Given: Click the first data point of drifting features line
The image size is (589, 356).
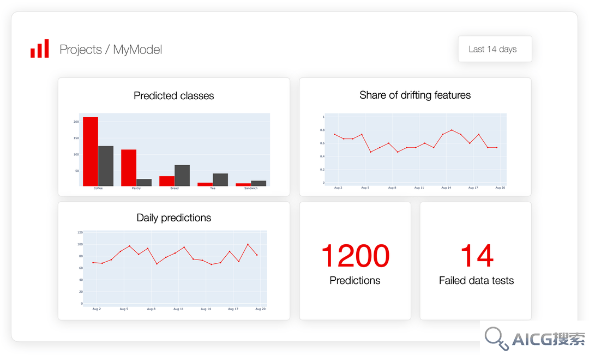Looking at the screenshot, I should 335,135.
